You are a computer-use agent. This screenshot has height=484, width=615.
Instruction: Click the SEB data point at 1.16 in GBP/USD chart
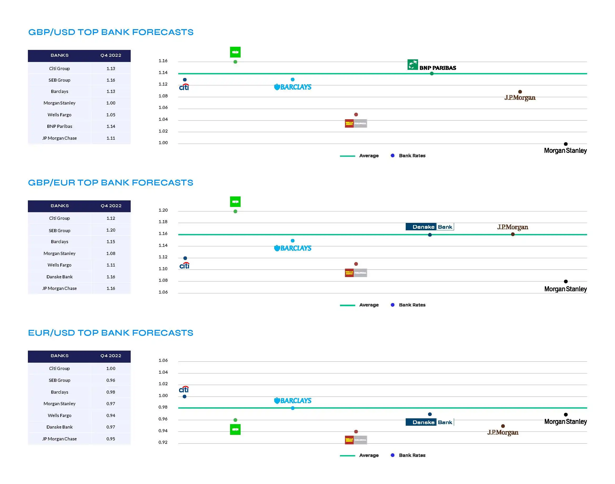click(x=235, y=62)
